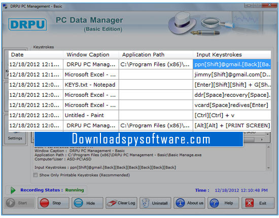The height and width of the screenshot is (218, 279).
Task: Click the recycle bin Uninstall icon
Action: 146,203
